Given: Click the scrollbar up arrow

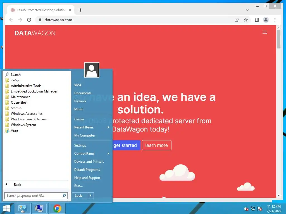Looking at the screenshot, I should (278, 28).
